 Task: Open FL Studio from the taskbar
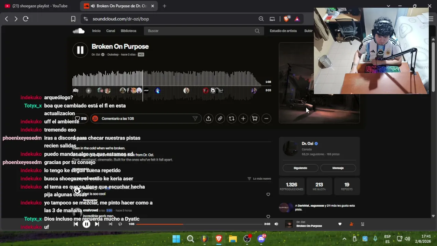(x=205, y=239)
